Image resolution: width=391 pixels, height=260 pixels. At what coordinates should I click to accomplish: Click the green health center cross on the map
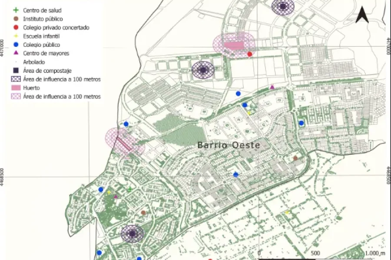click(x=129, y=189)
